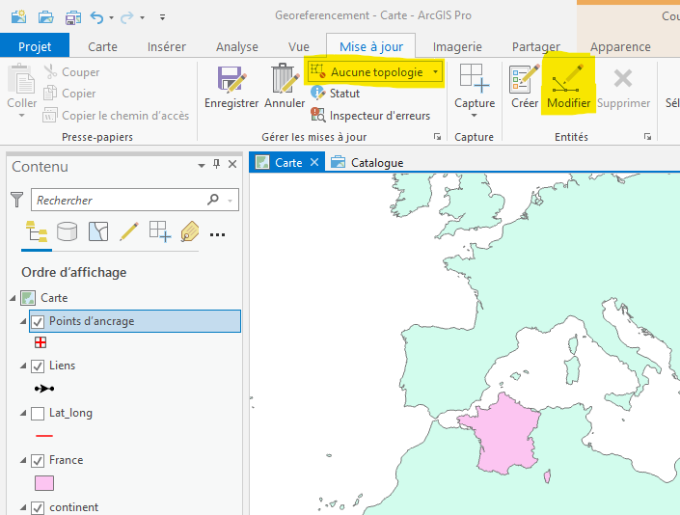The height and width of the screenshot is (515, 680).
Task: Click the Rechercher search field
Action: point(116,200)
